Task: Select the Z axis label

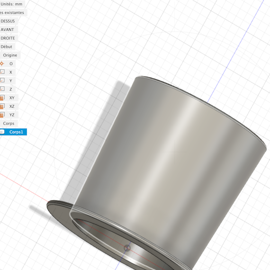Action: 11,89
